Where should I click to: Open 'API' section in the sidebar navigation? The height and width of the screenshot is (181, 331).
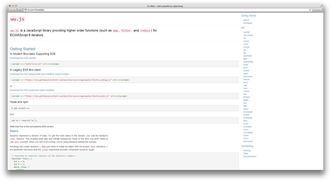pyautogui.click(x=243, y=28)
